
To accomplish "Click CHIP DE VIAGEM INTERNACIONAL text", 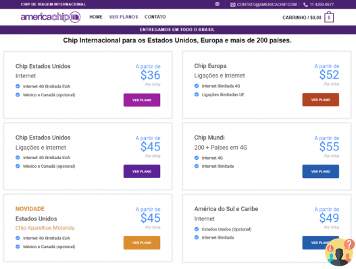I will [x=53, y=4].
